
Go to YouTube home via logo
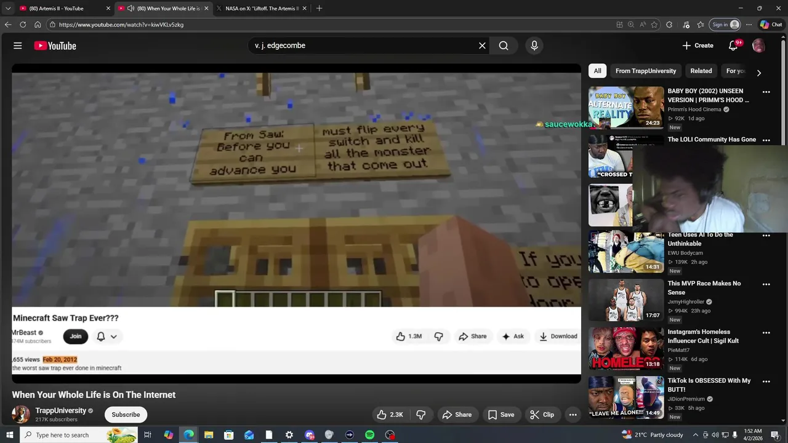[55, 46]
